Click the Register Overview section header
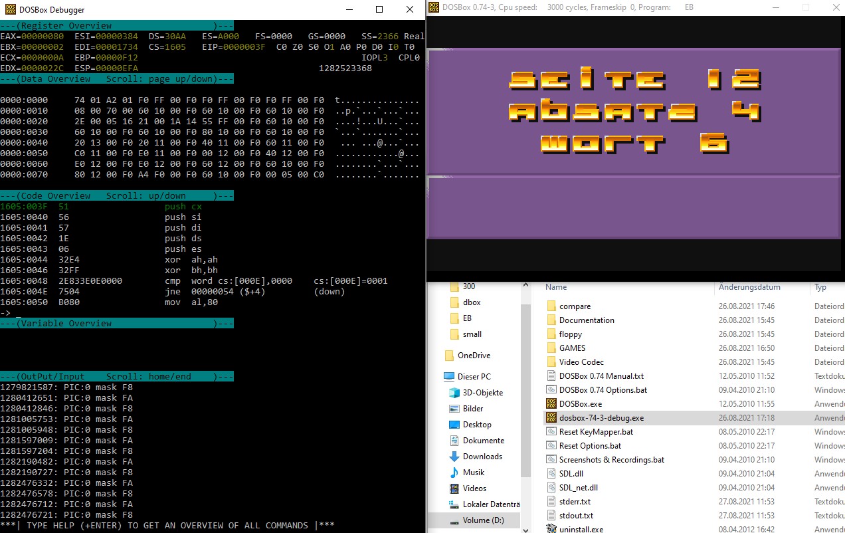This screenshot has width=845, height=533. tap(117, 26)
